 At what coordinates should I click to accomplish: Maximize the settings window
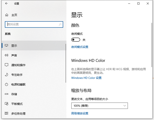click(x=138, y=3)
